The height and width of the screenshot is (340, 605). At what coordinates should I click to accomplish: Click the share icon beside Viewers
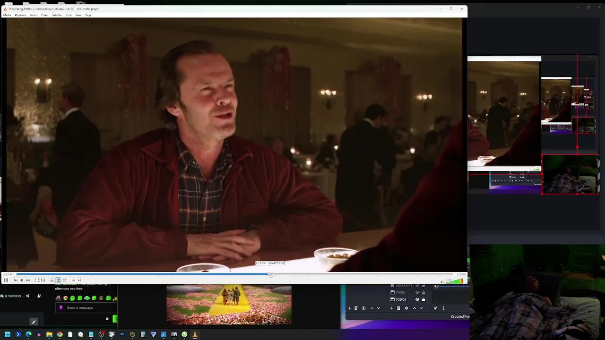pyautogui.click(x=27, y=296)
